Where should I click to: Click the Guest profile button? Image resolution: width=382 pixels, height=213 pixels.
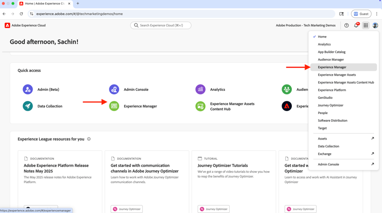(361, 14)
